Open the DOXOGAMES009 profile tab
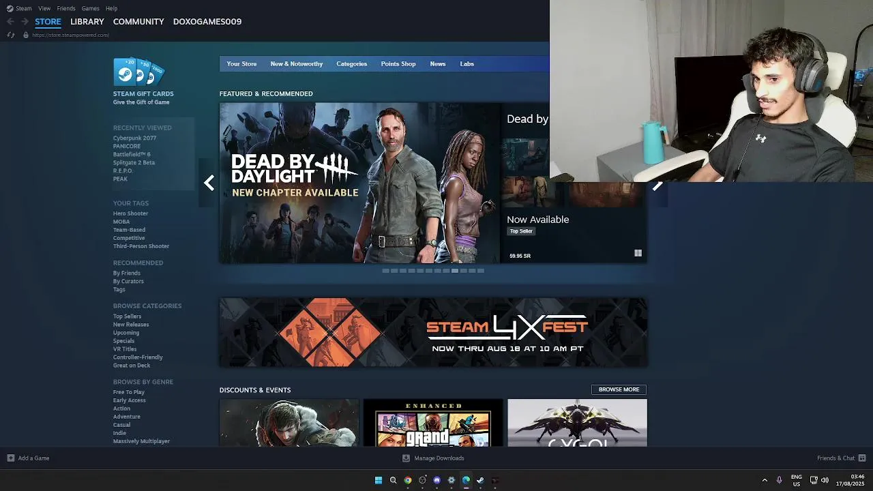 [207, 22]
